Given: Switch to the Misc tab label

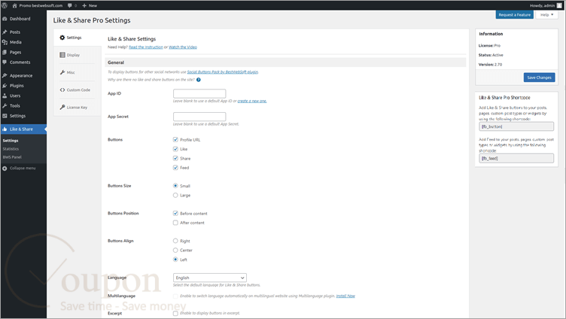Looking at the screenshot, I should click(x=71, y=72).
